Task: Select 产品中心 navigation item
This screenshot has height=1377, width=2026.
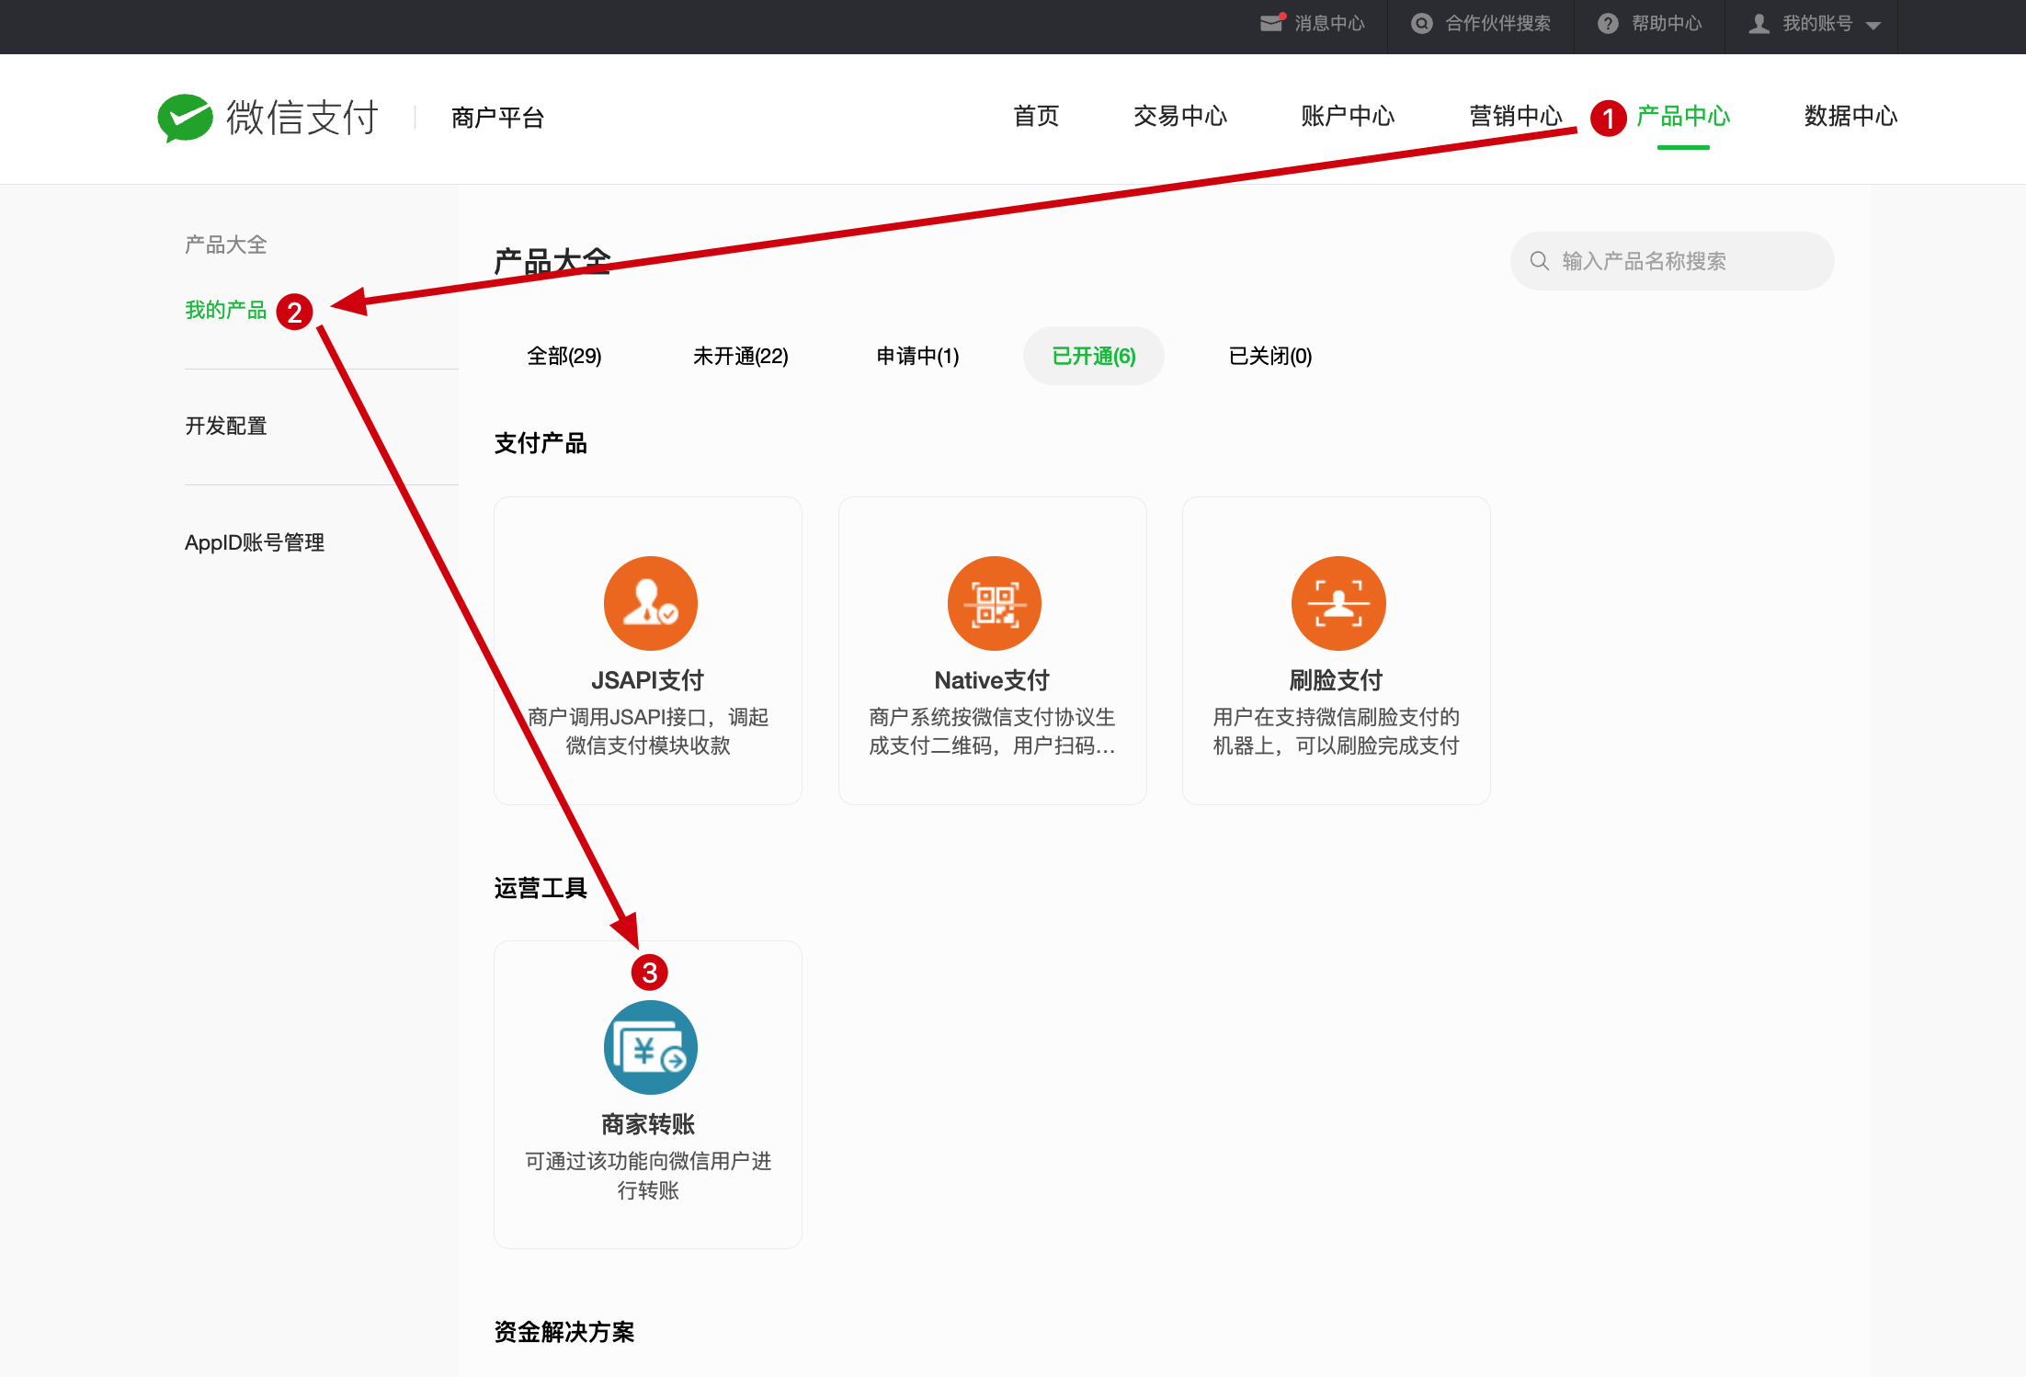Action: (1683, 117)
